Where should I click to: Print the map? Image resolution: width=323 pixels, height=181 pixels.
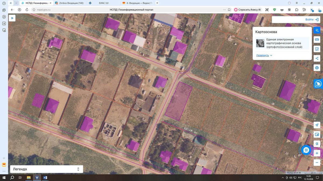pyautogui.click(x=317, y=68)
